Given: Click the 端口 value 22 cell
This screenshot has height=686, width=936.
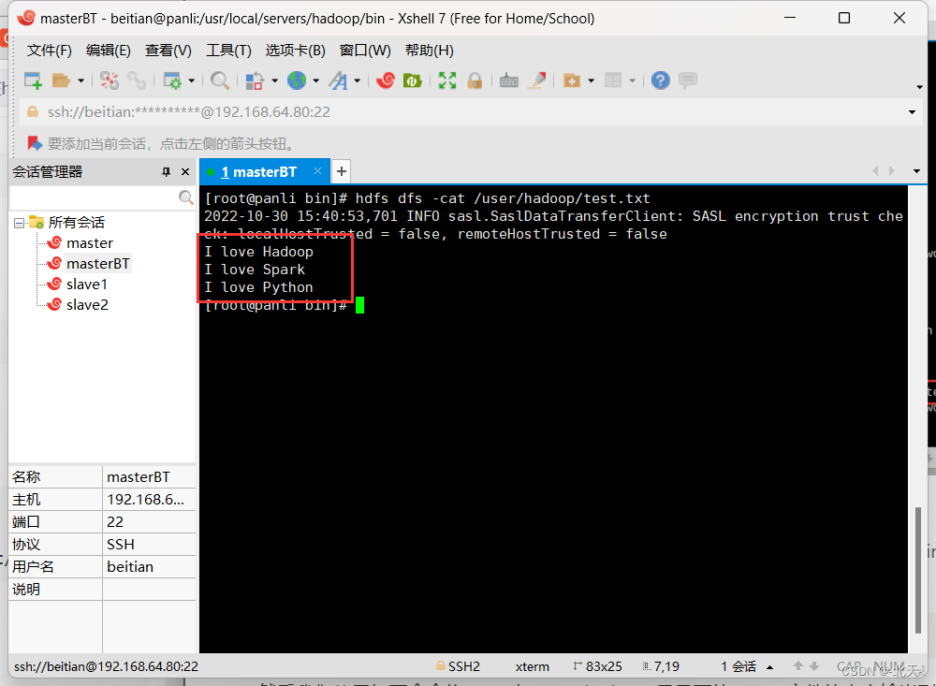Looking at the screenshot, I should 149,522.
